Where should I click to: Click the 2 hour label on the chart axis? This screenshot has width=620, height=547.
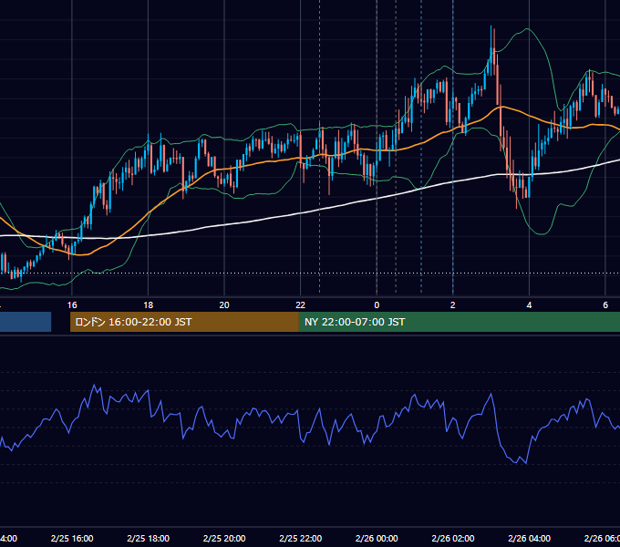click(453, 305)
